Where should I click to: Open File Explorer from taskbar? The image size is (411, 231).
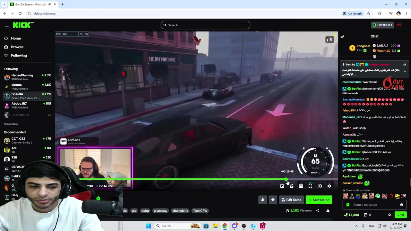coord(215,226)
